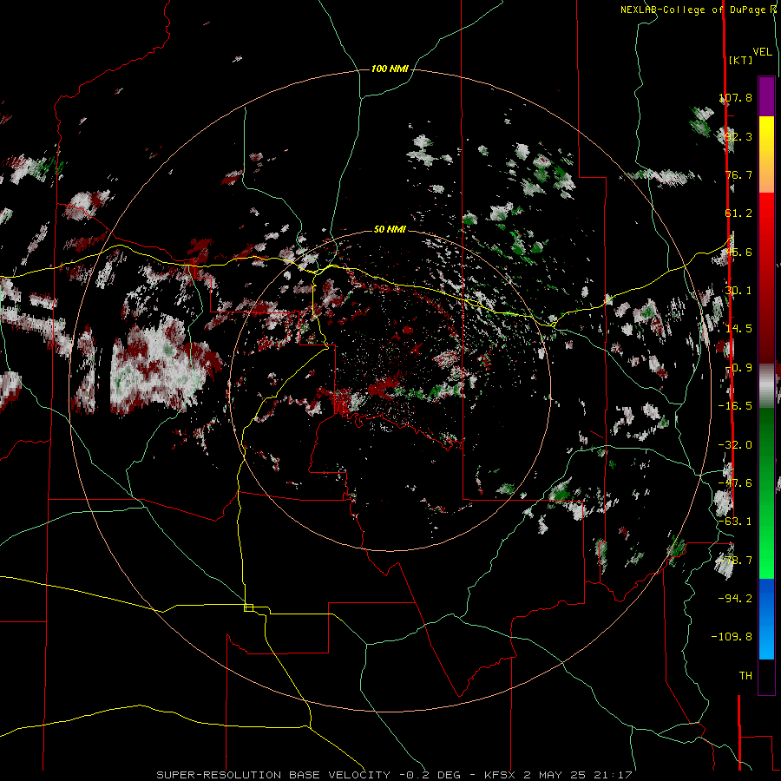
Task: Click the -109.8 legend value
Action: pyautogui.click(x=732, y=637)
